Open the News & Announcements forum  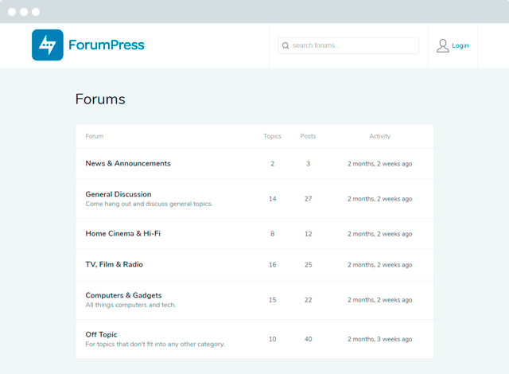coord(128,163)
